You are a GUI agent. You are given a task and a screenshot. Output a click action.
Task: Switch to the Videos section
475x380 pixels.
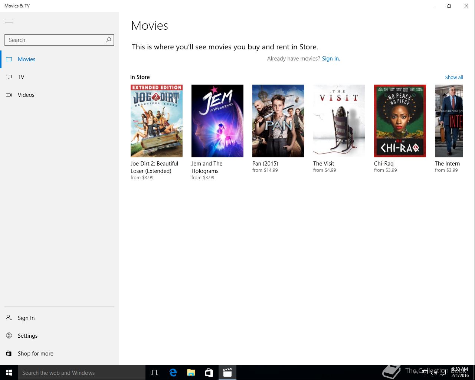(x=59, y=95)
